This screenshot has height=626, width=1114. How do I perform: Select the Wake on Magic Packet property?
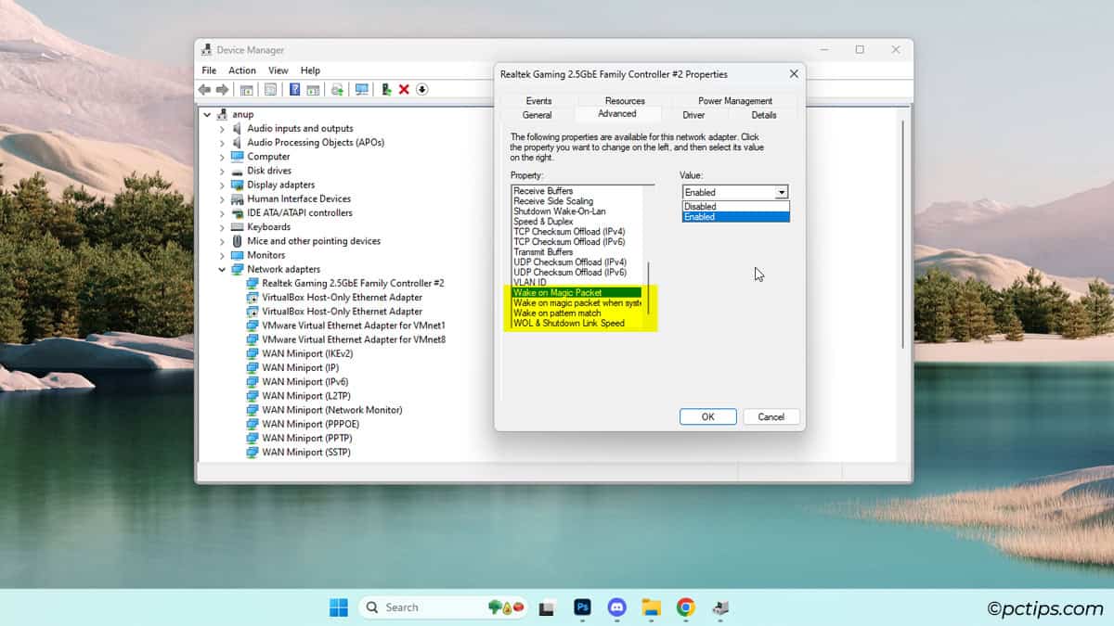tap(576, 293)
